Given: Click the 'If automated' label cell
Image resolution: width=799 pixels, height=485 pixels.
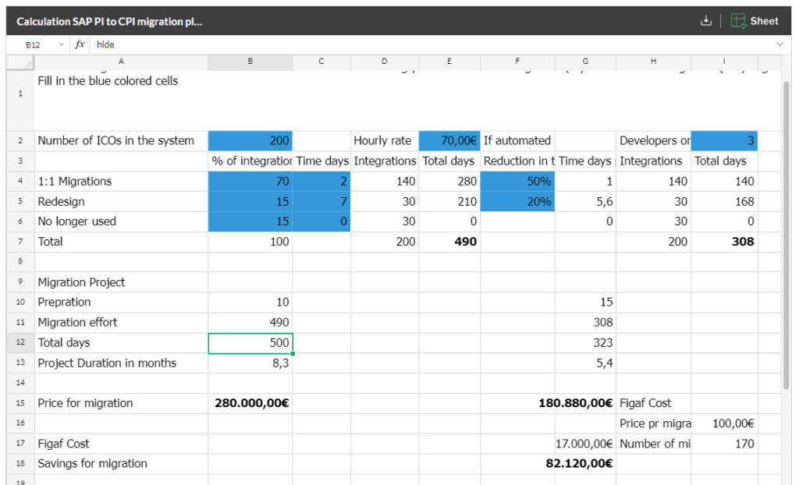Looking at the screenshot, I should [x=518, y=141].
